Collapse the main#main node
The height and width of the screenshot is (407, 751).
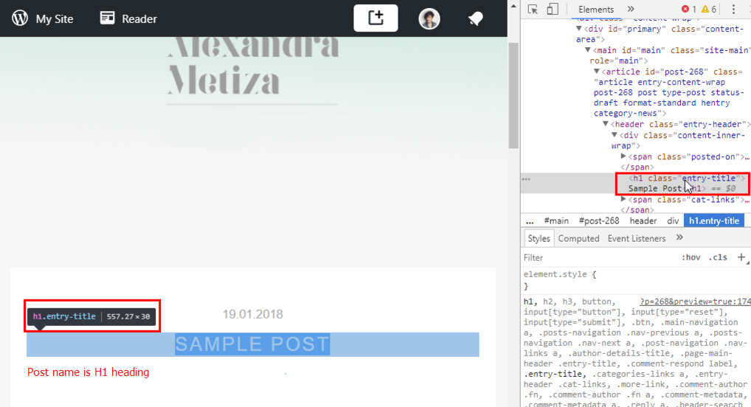coord(588,50)
